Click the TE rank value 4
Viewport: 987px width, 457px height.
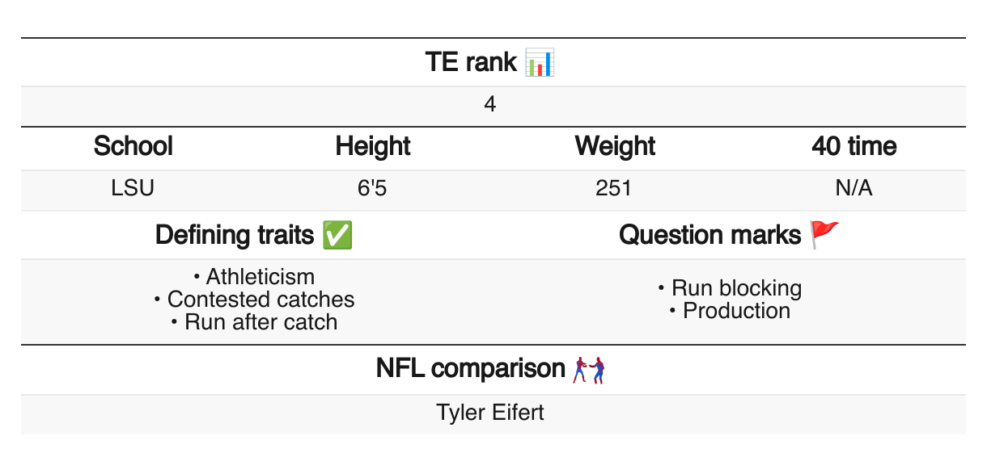click(490, 106)
